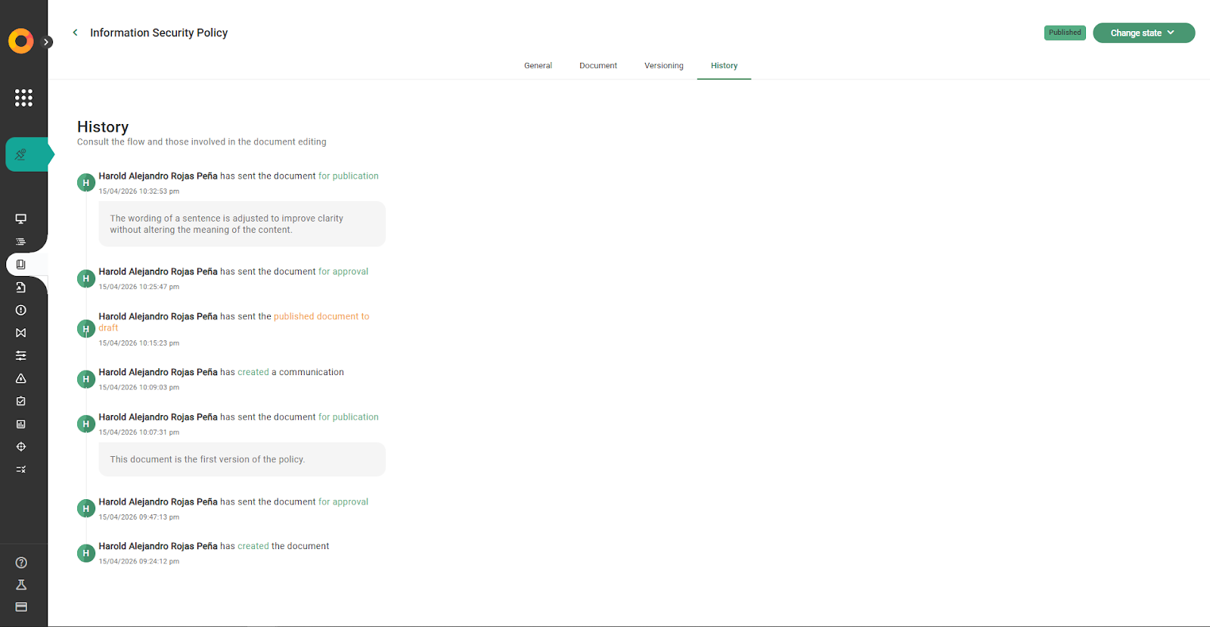The height and width of the screenshot is (627, 1210).
Task: Switch to the General tab
Action: [538, 66]
